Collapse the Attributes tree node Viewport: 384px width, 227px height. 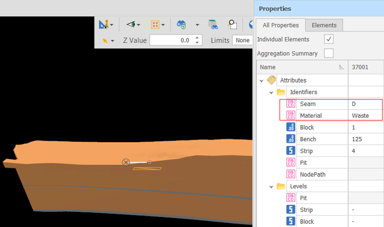pos(261,81)
